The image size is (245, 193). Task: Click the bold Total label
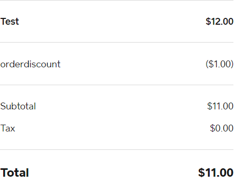(x=15, y=173)
